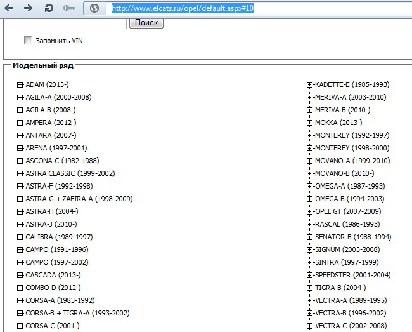
Task: Open the OMEGA-B (1994-2003) model link
Action: click(x=350, y=199)
